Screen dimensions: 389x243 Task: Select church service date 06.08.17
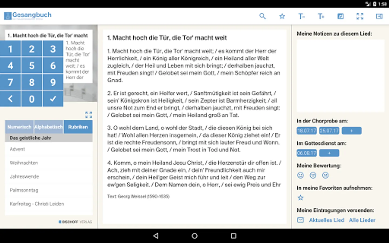(307, 153)
